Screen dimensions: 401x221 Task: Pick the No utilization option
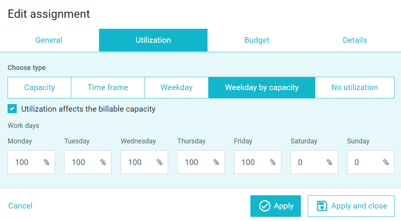[x=355, y=87]
